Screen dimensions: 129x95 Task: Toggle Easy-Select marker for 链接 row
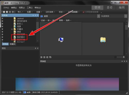(x=2, y=26)
